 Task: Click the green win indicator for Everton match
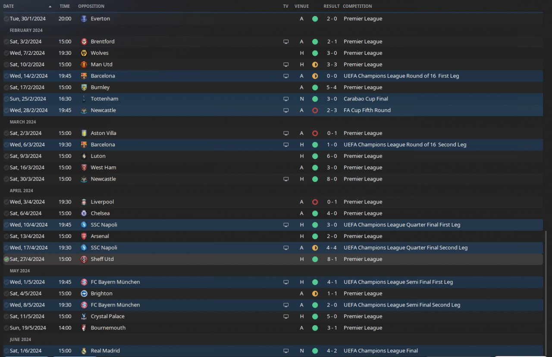(315, 19)
